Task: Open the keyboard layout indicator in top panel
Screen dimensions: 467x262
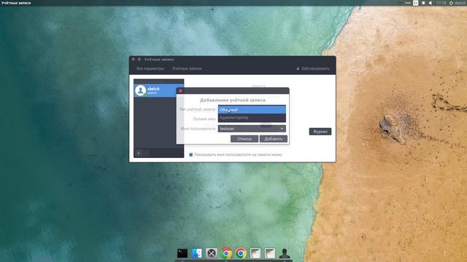Action: tap(415, 3)
